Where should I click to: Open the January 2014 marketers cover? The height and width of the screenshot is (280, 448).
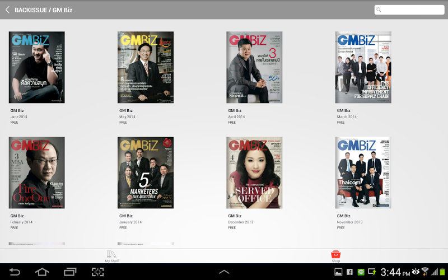pos(146,172)
